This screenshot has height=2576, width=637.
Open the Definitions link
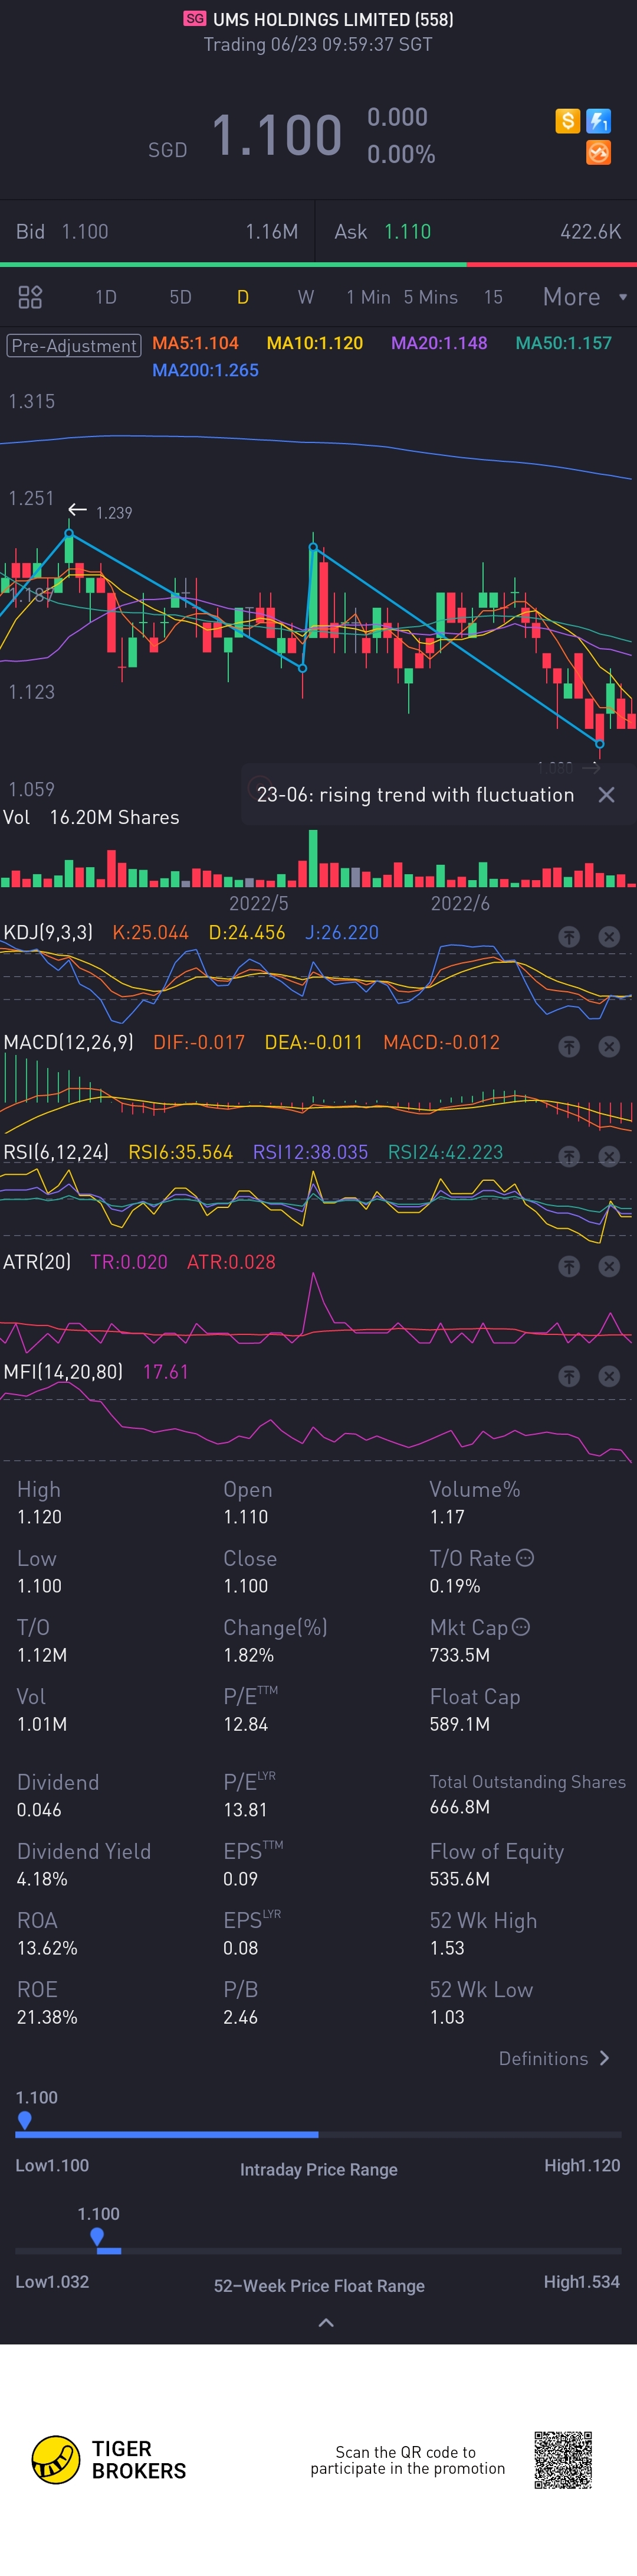(554, 2058)
